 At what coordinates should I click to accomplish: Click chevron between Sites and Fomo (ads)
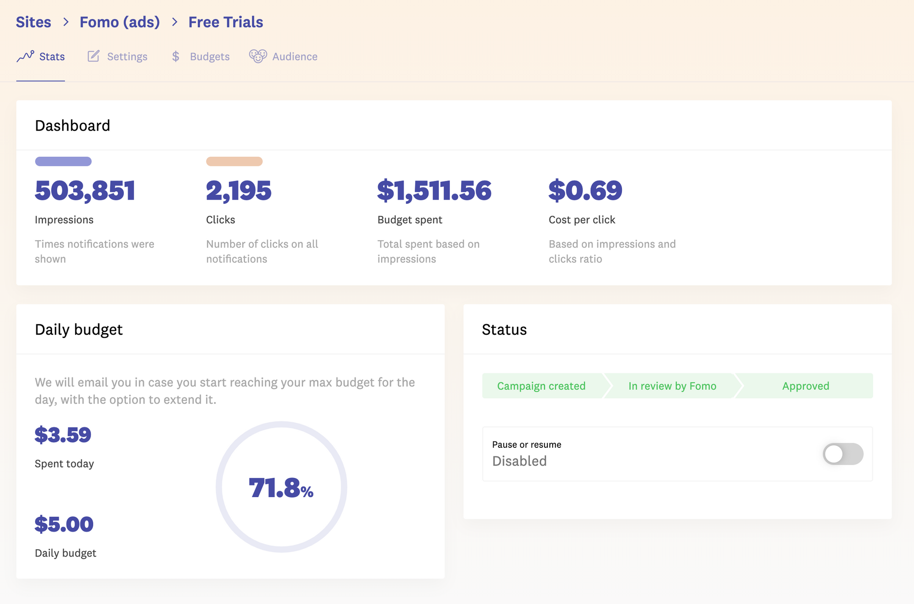(x=66, y=22)
